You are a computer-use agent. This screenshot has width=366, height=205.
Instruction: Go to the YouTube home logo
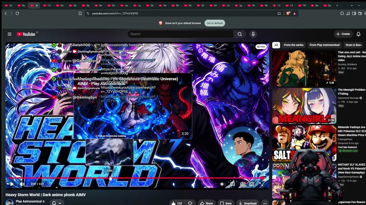[x=26, y=34]
